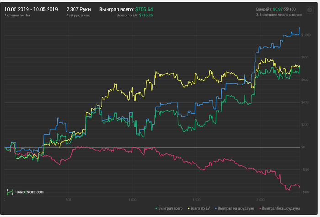Click the 1 500 x-axis label

click(x=197, y=200)
